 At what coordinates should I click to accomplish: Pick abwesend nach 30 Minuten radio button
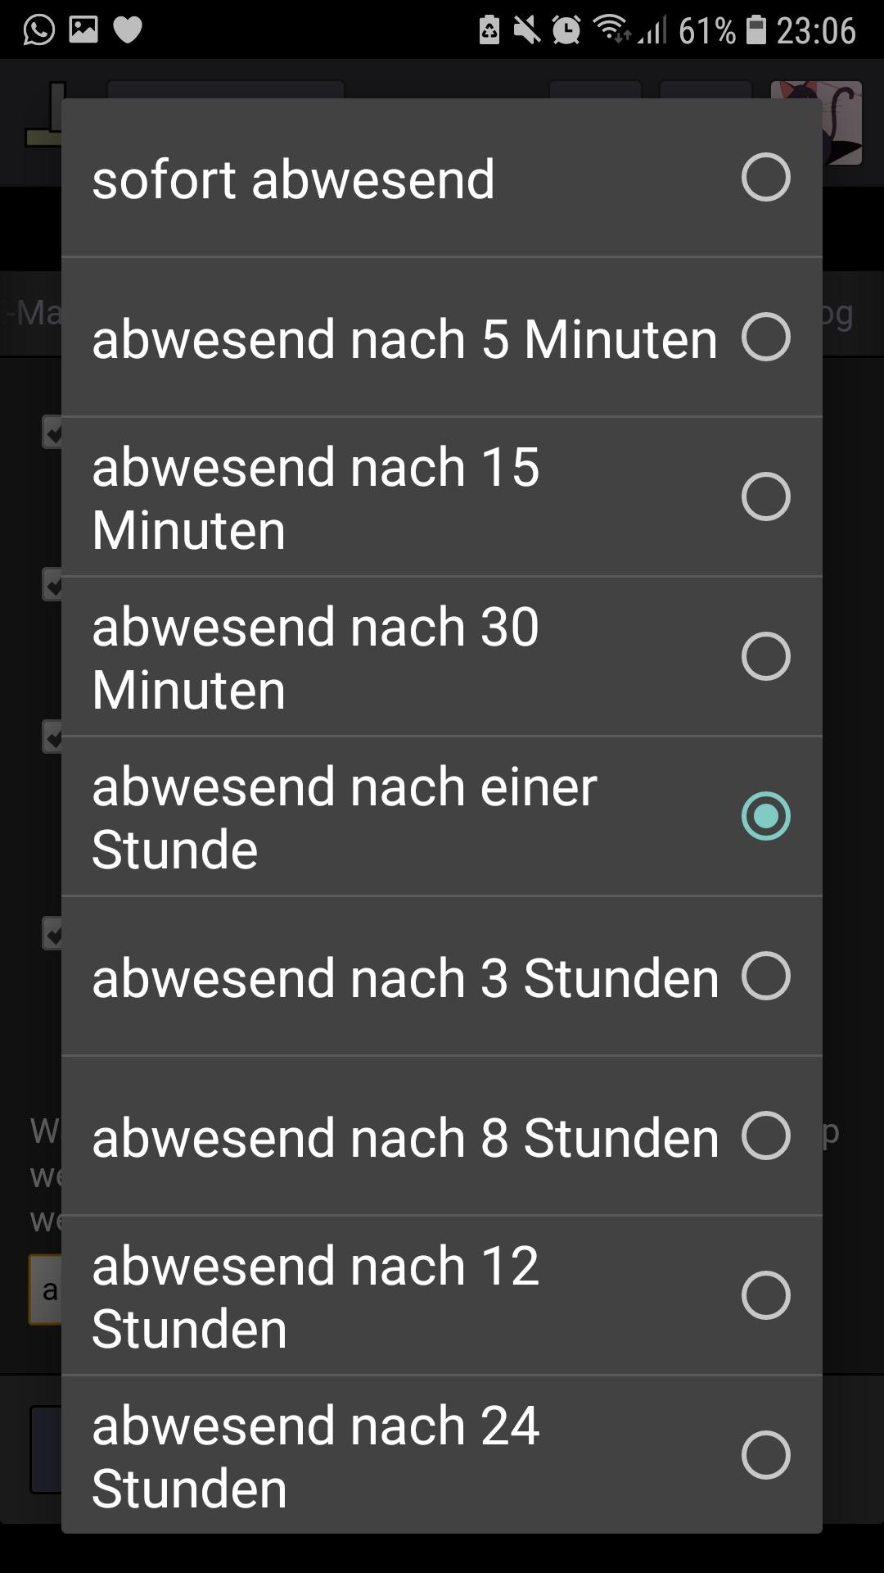coord(765,656)
